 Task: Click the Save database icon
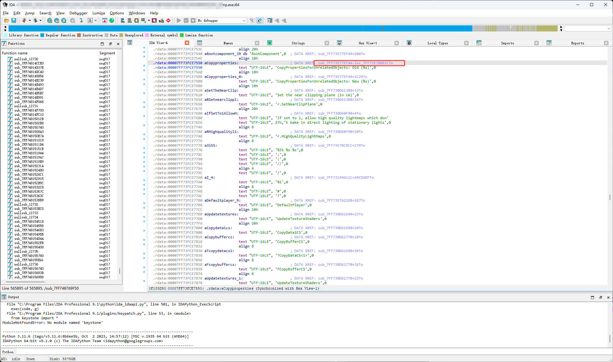click(14, 20)
